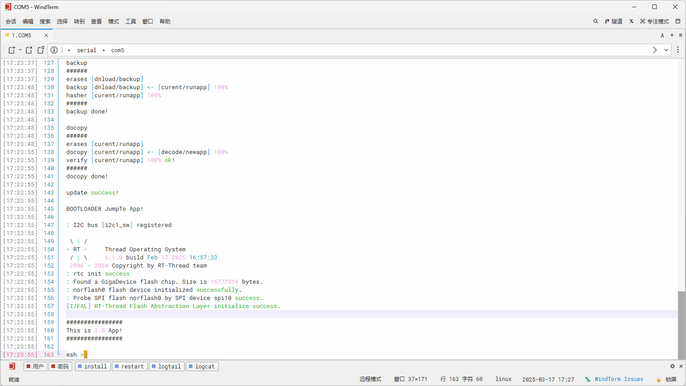Image resolution: width=686 pixels, height=386 pixels.
Task: Open the search magnifier icon
Action: coord(595,21)
